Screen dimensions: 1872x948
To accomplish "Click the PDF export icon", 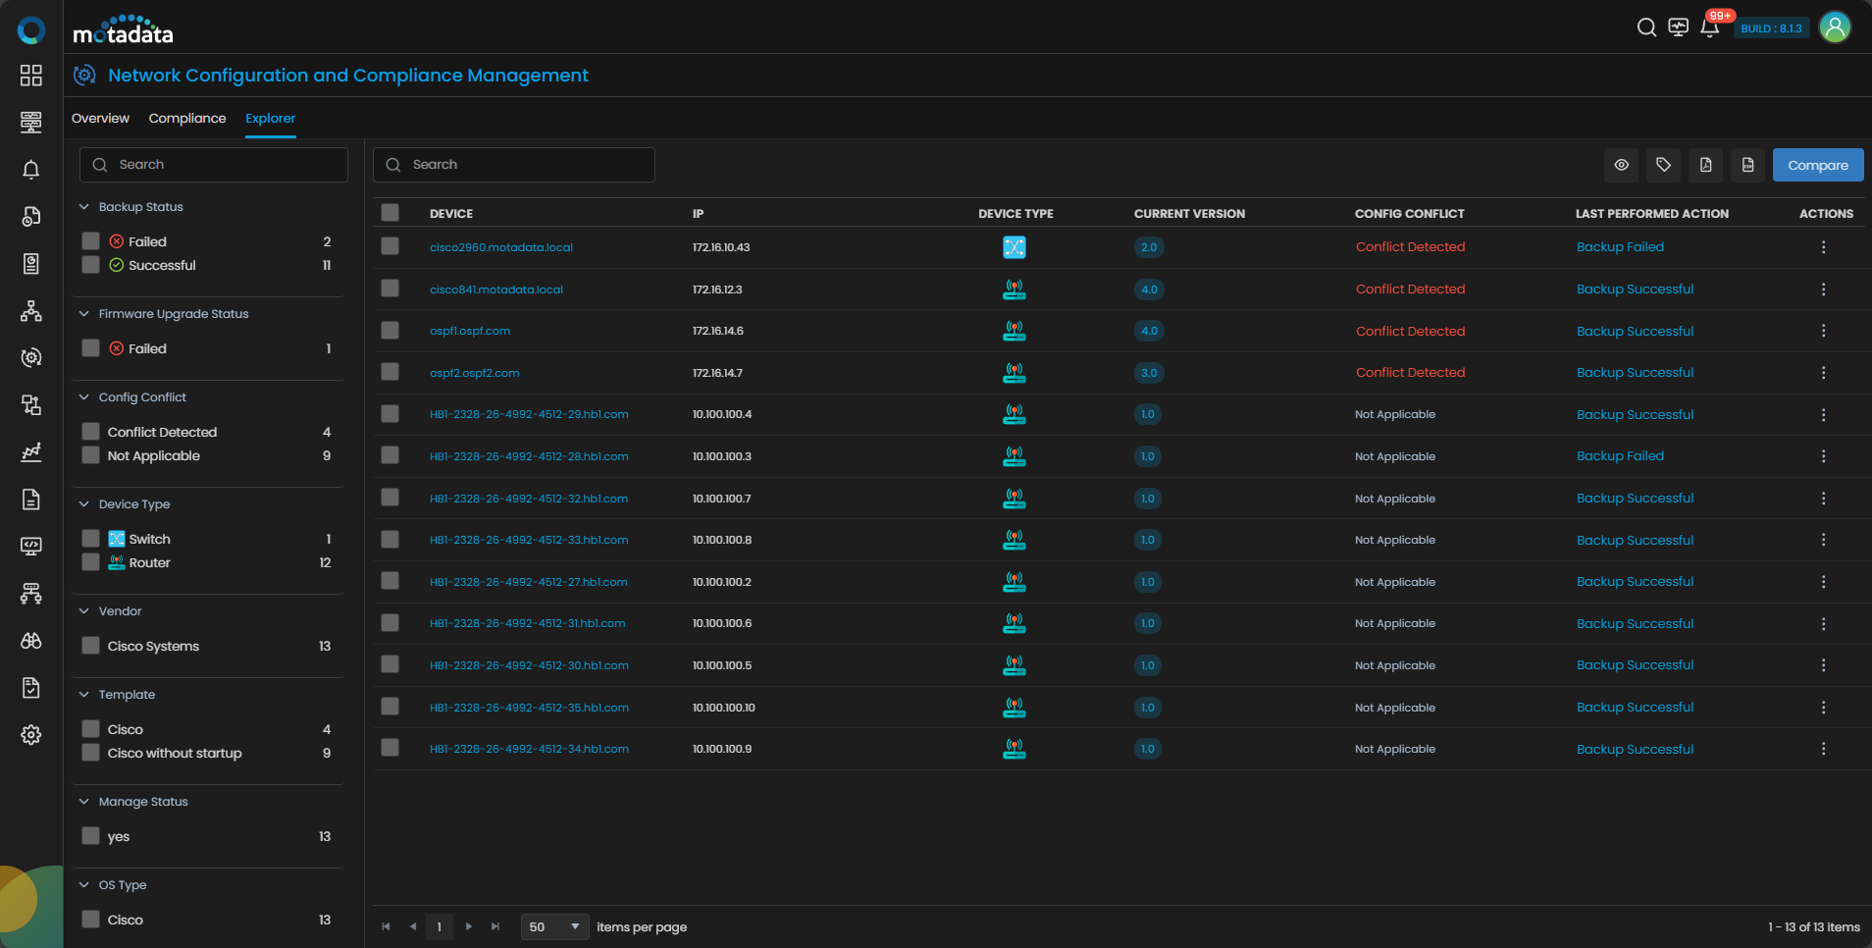I will coord(1705,165).
